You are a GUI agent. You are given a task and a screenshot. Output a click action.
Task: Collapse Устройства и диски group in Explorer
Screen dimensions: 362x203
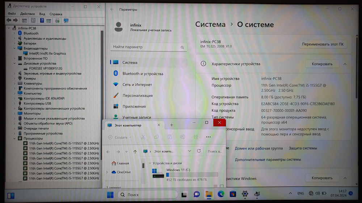tap(150, 163)
